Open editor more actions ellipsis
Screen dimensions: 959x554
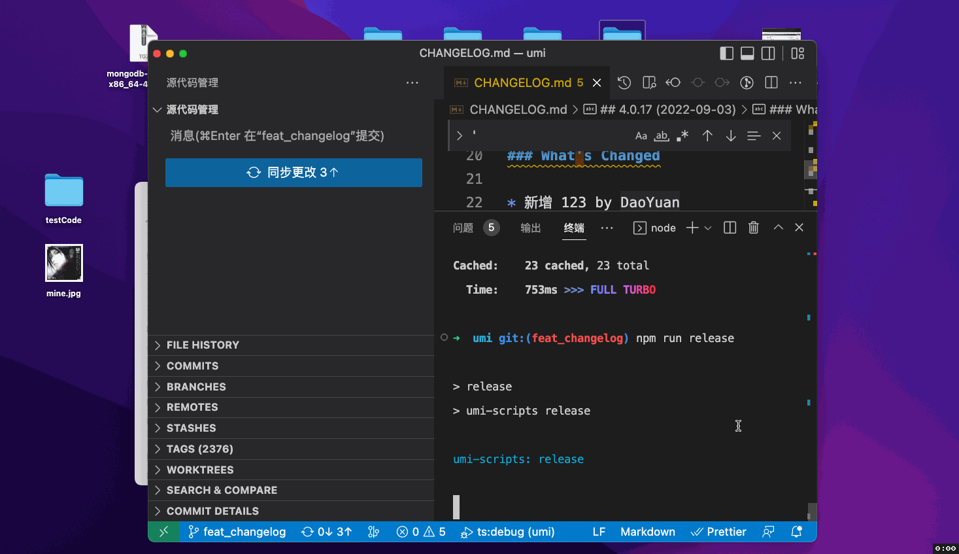point(796,82)
